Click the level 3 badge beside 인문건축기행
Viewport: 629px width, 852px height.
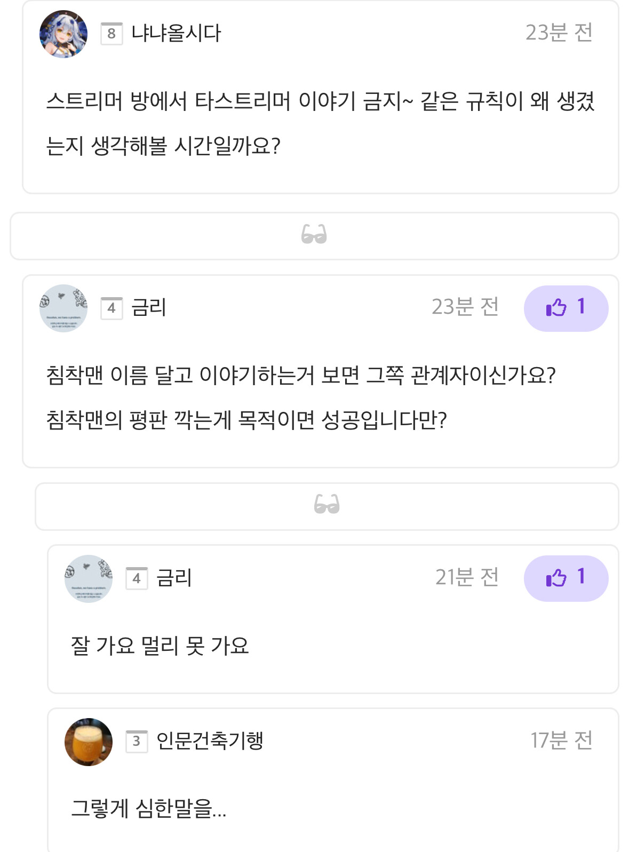[137, 741]
